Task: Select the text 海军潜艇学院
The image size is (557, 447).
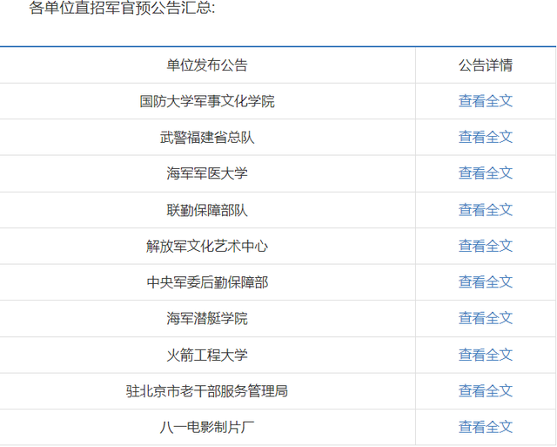Action: tap(207, 318)
